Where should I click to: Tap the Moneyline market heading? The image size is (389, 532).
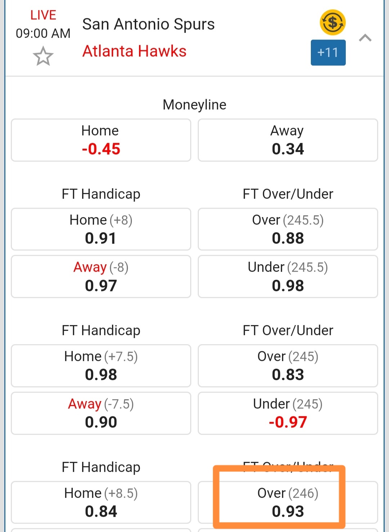click(194, 105)
